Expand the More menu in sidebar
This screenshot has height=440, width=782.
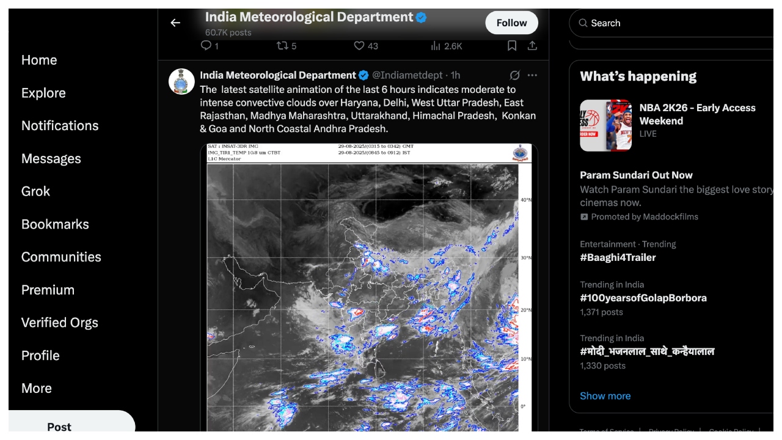37,389
